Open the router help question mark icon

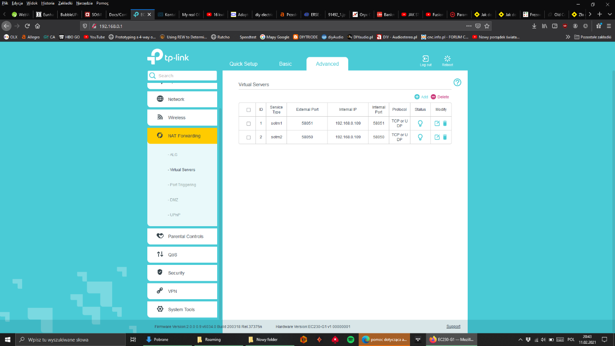pos(457,82)
